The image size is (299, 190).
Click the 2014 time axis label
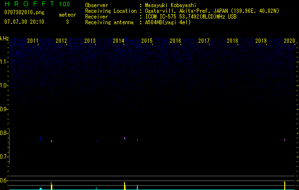point(118,41)
